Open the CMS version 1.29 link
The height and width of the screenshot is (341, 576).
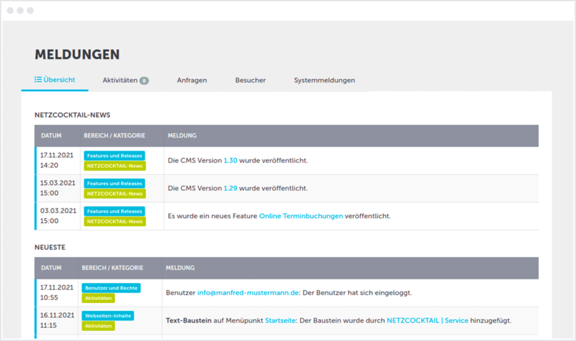tap(230, 188)
